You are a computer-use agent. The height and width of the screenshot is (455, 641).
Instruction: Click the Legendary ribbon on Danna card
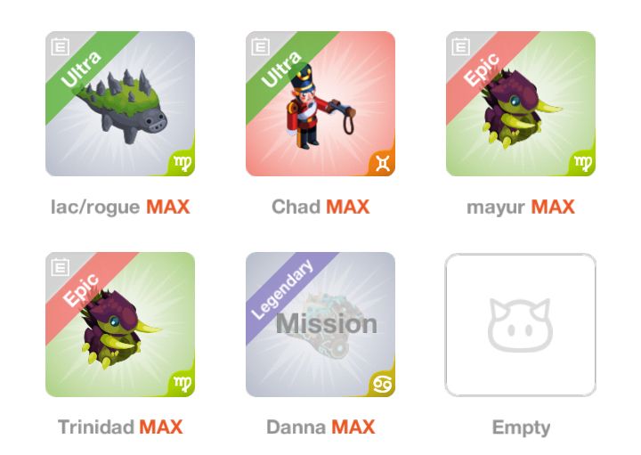pyautogui.click(x=282, y=289)
